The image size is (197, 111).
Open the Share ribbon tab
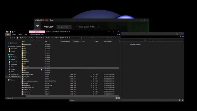click(20, 35)
